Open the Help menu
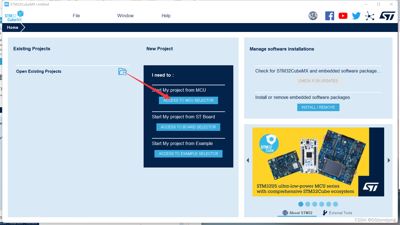This screenshot has height=225, width=400. (166, 16)
